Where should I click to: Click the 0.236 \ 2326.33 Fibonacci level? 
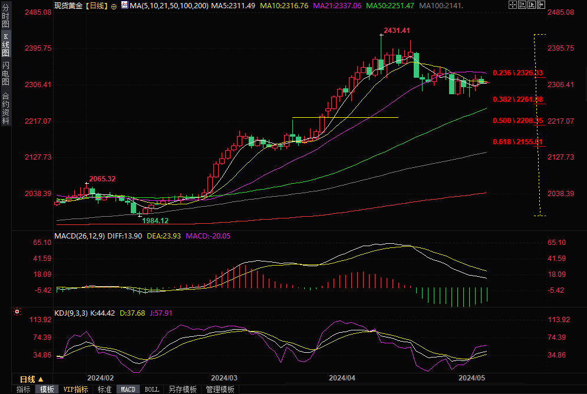coord(517,73)
